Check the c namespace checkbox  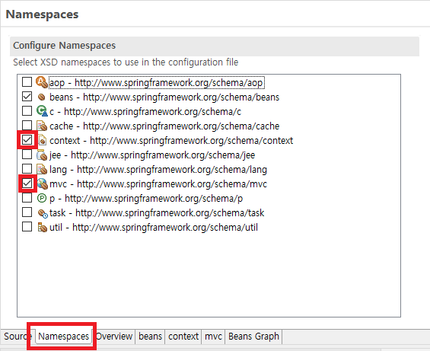coord(27,111)
